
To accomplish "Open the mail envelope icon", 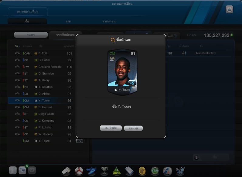I will pyautogui.click(x=32, y=170).
